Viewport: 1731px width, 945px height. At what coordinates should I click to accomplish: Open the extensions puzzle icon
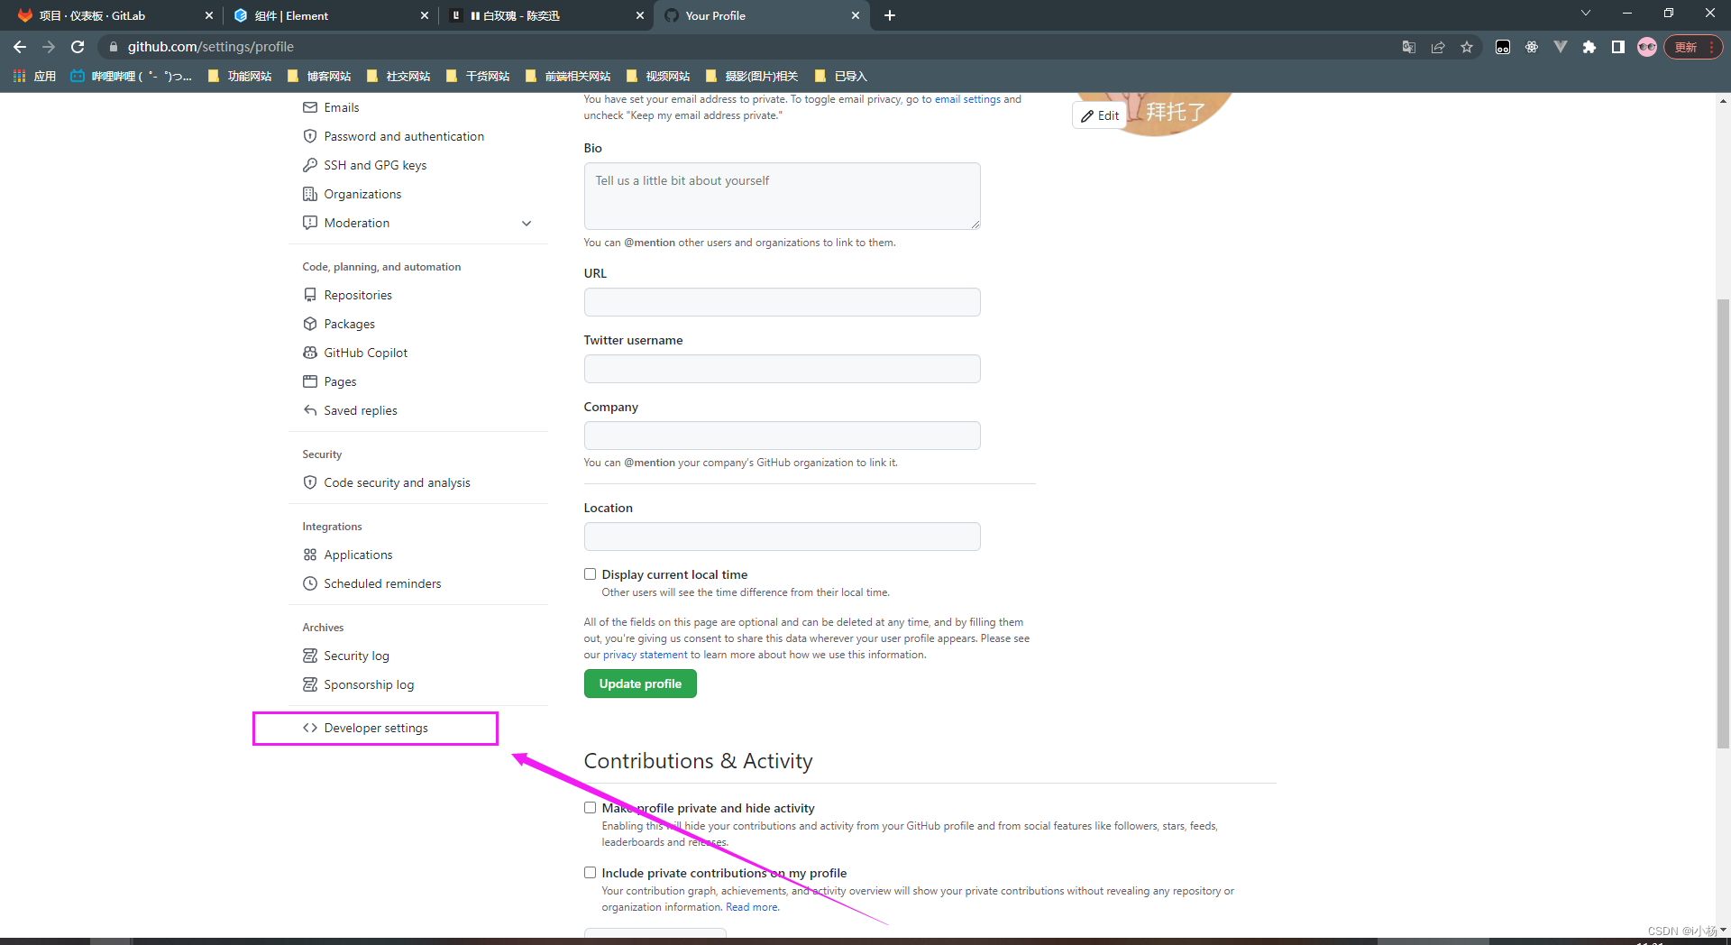pyautogui.click(x=1589, y=47)
